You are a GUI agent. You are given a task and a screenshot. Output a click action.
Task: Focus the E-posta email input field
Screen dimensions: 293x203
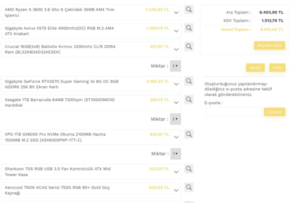(x=234, y=112)
